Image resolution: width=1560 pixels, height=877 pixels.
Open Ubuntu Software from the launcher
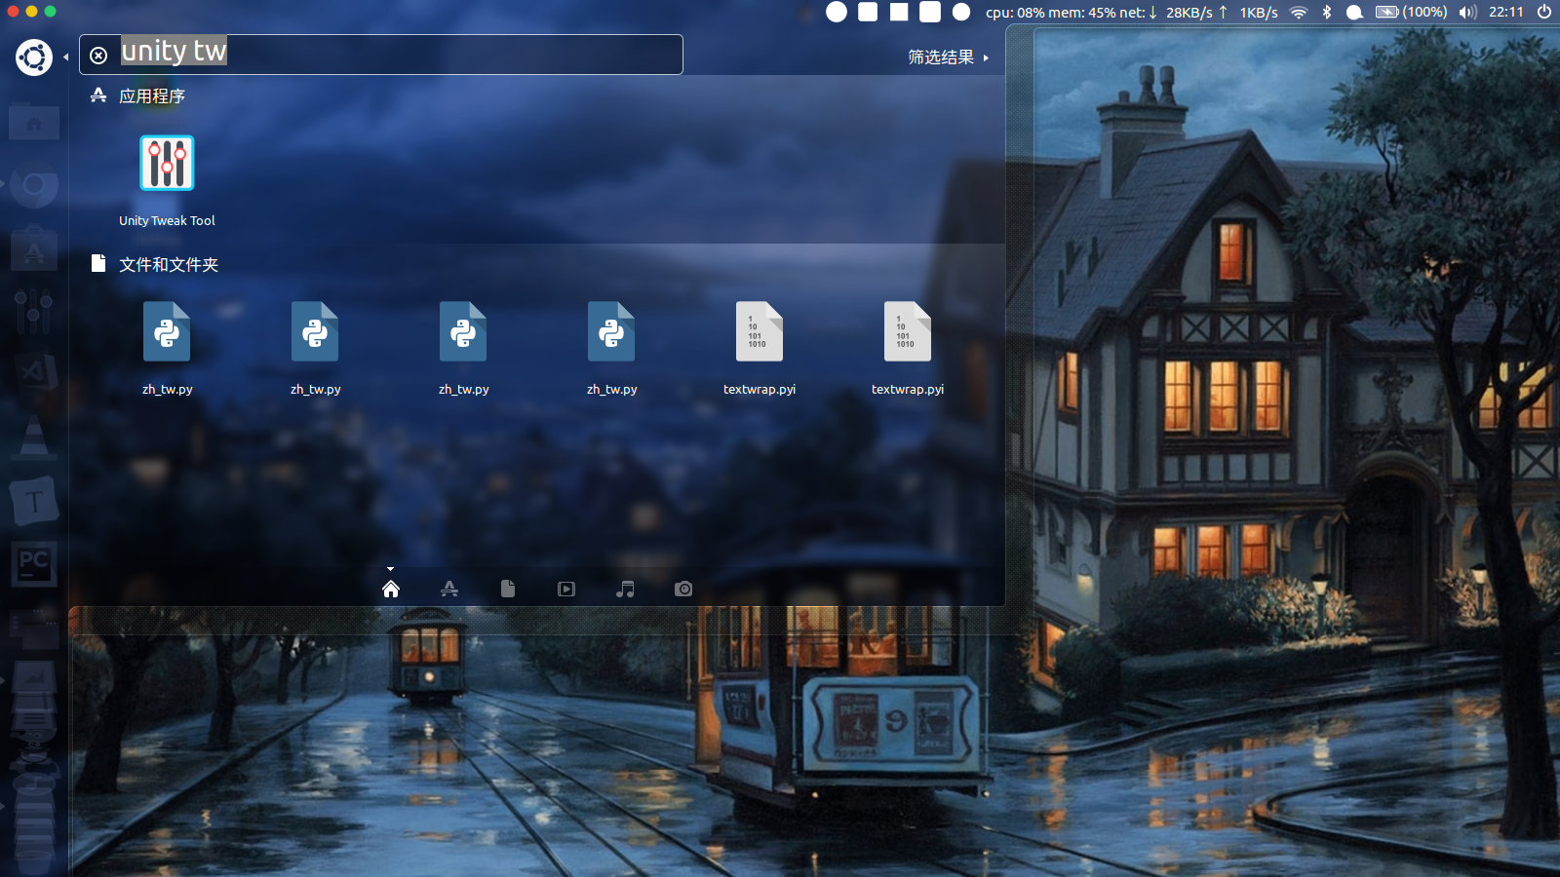click(34, 248)
